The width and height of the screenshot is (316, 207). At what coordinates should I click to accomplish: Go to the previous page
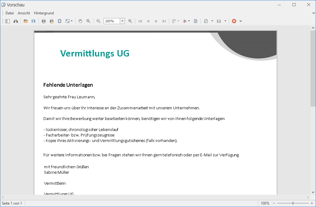[148, 21]
